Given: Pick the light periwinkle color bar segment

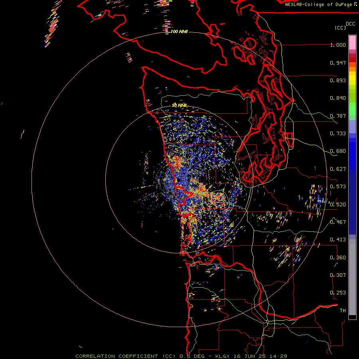Looking at the screenshot, I should coord(352,126).
